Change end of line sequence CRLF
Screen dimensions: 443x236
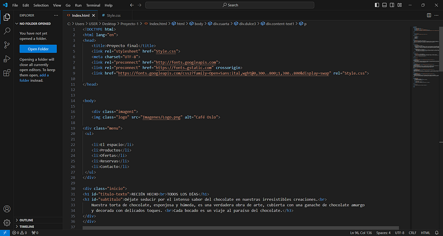[412, 233]
